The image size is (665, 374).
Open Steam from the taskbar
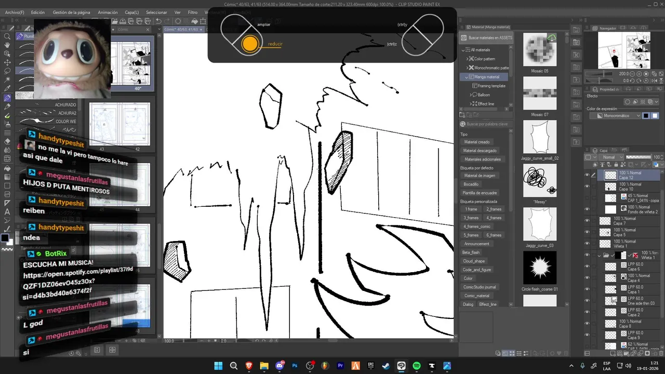click(386, 366)
